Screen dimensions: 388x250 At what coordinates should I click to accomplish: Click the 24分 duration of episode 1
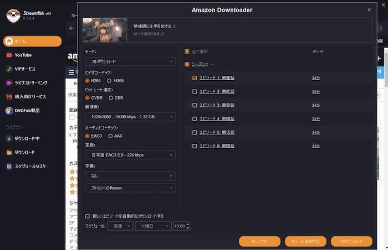click(316, 78)
